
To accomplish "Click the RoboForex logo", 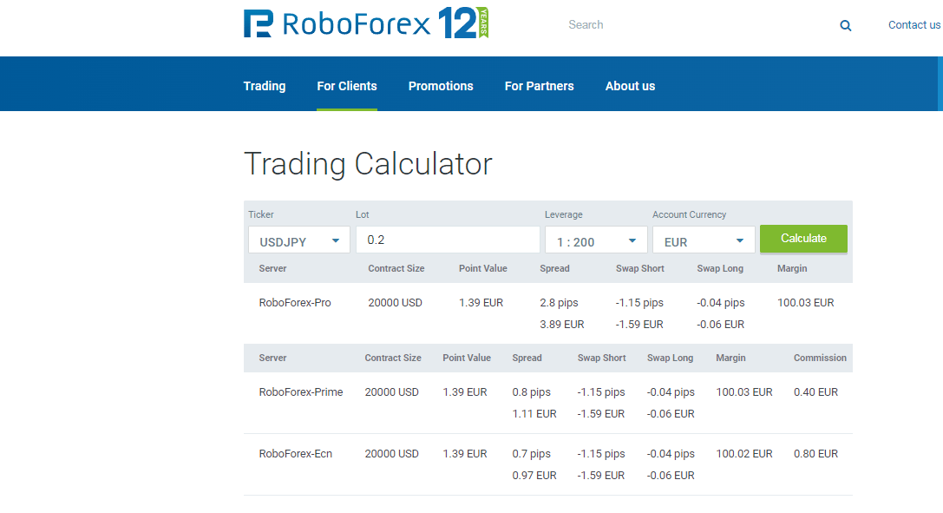I will [x=365, y=23].
